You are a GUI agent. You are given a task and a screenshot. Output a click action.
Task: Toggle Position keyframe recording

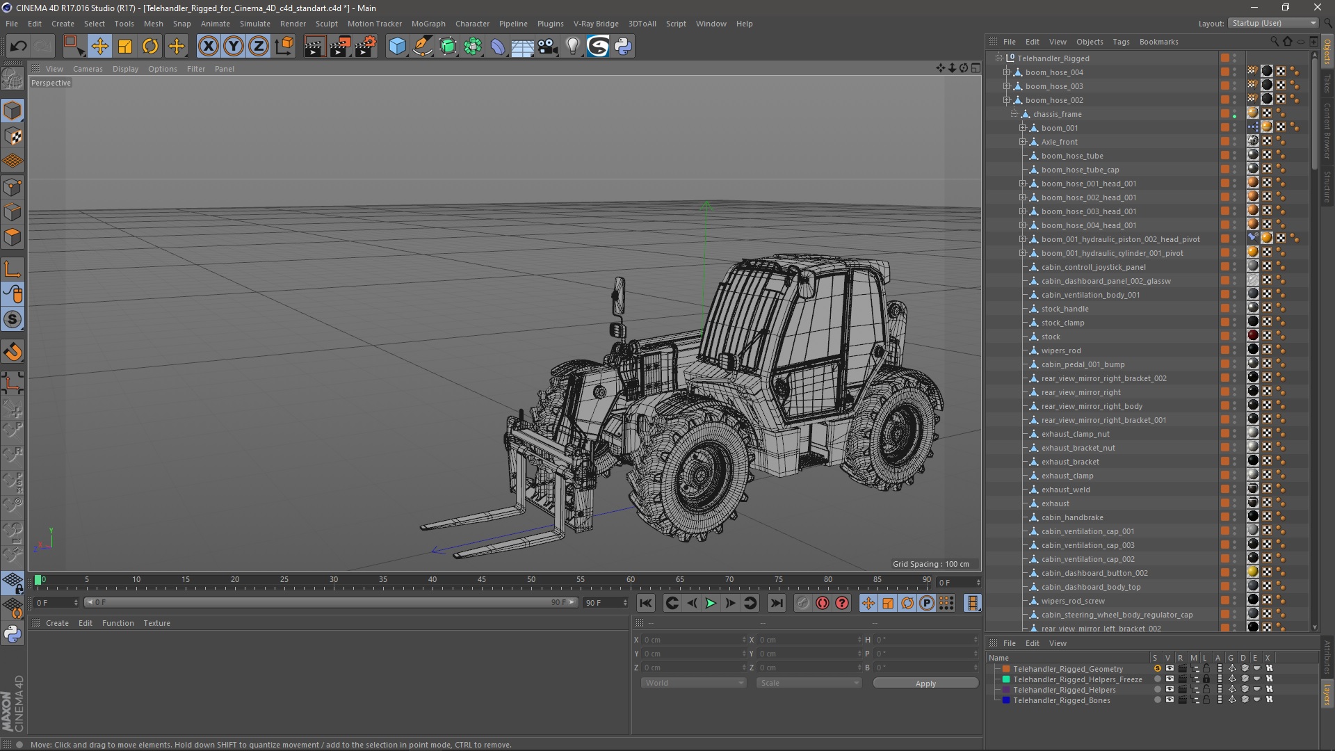[x=868, y=603]
